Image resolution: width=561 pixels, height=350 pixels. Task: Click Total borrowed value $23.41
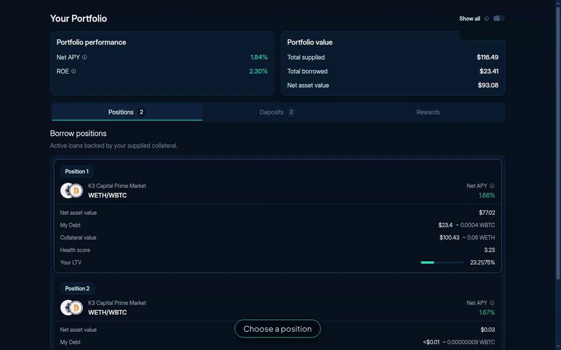489,71
